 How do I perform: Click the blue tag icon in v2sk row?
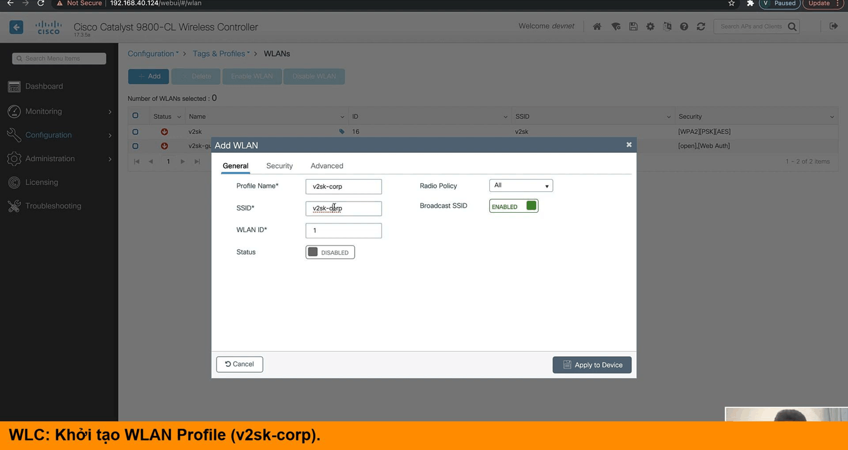342,131
